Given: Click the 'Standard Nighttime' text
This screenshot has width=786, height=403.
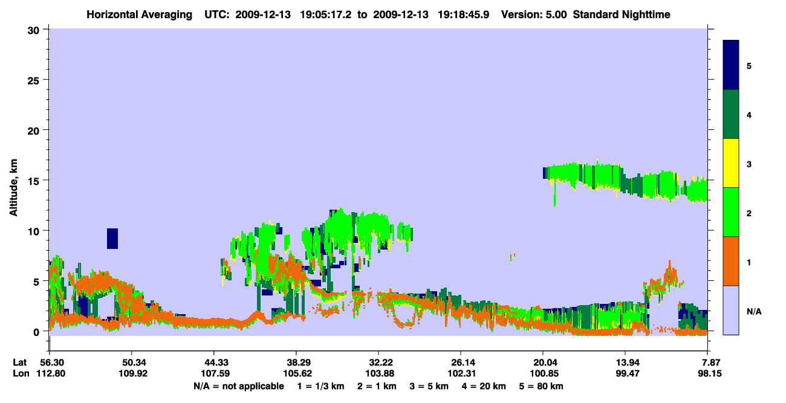Looking at the screenshot, I should (622, 14).
